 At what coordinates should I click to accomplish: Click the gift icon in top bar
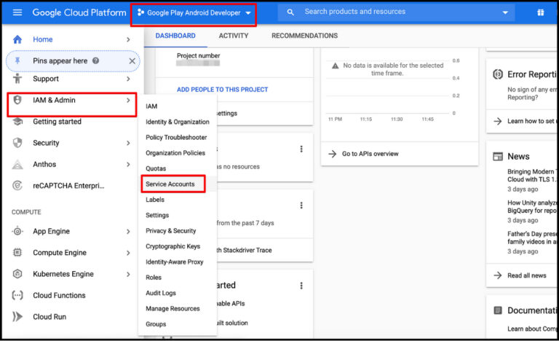(541, 12)
